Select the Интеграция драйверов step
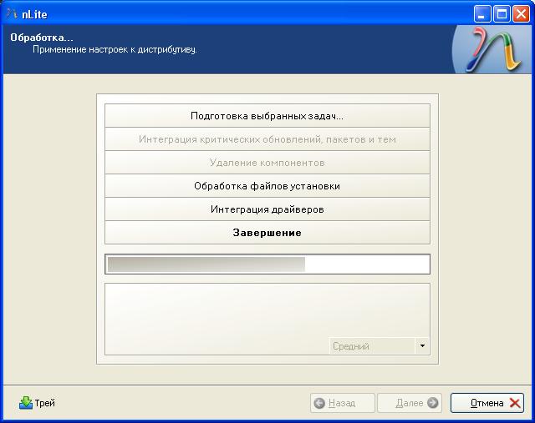 click(267, 209)
